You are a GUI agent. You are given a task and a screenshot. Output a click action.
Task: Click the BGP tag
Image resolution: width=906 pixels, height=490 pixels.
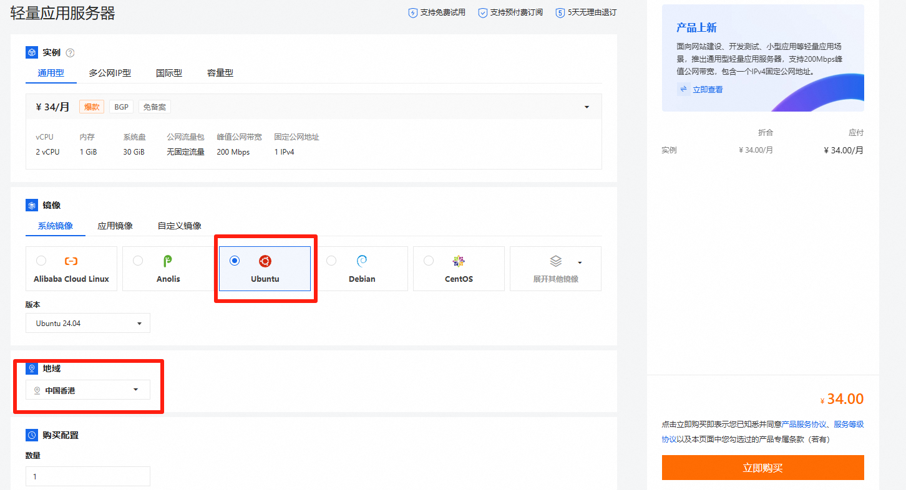[122, 107]
